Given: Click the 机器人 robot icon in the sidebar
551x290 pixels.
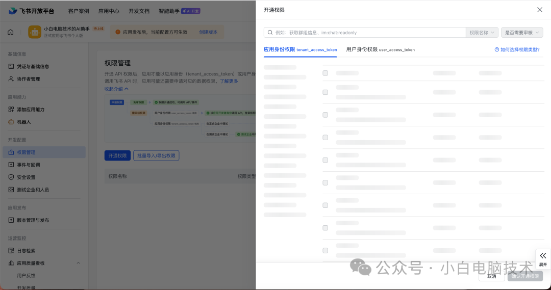Looking at the screenshot, I should [x=11, y=122].
